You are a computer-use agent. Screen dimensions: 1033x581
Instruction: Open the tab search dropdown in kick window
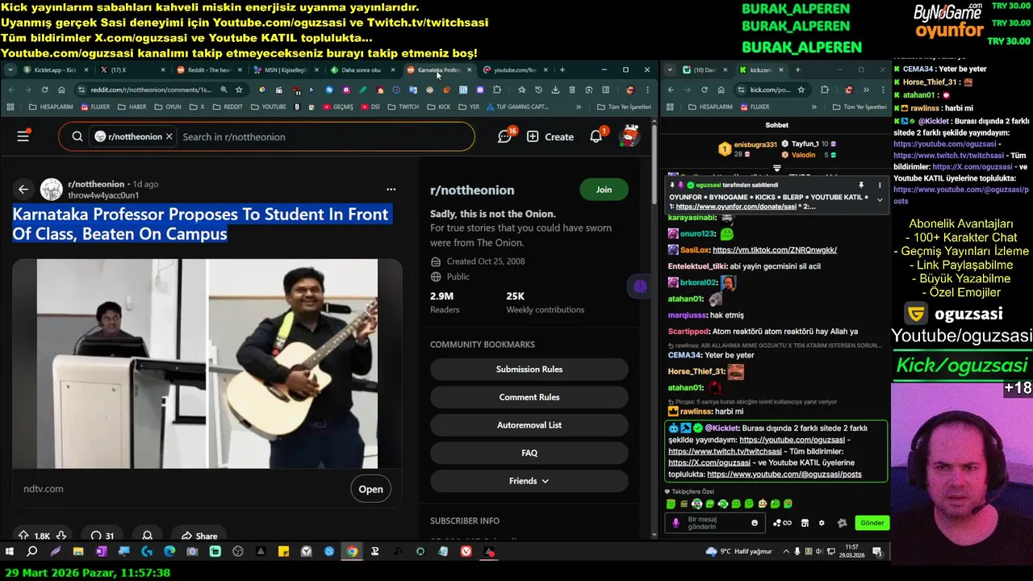click(x=670, y=70)
